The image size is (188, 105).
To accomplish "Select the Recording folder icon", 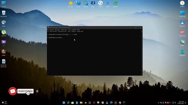I will tap(182, 33).
